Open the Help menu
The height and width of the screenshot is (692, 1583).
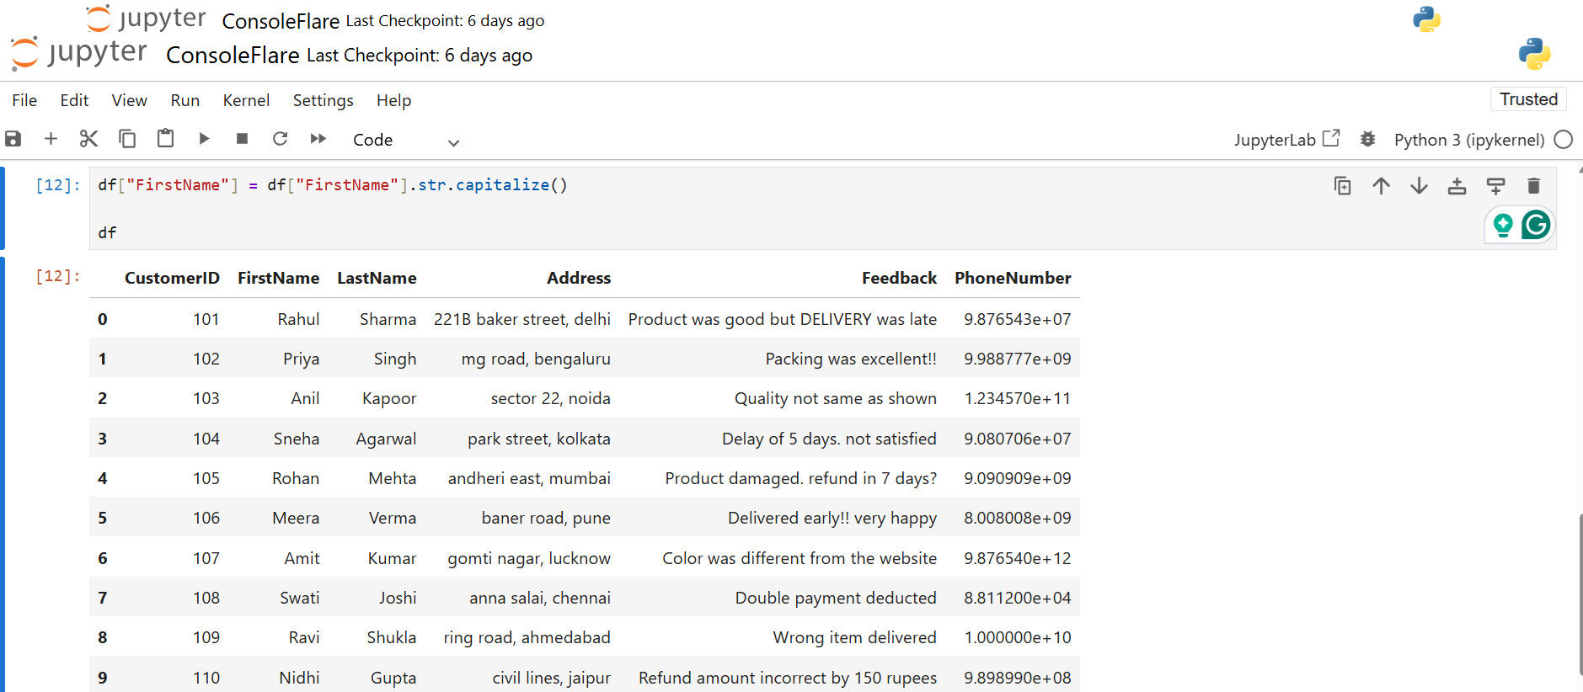pyautogui.click(x=393, y=100)
